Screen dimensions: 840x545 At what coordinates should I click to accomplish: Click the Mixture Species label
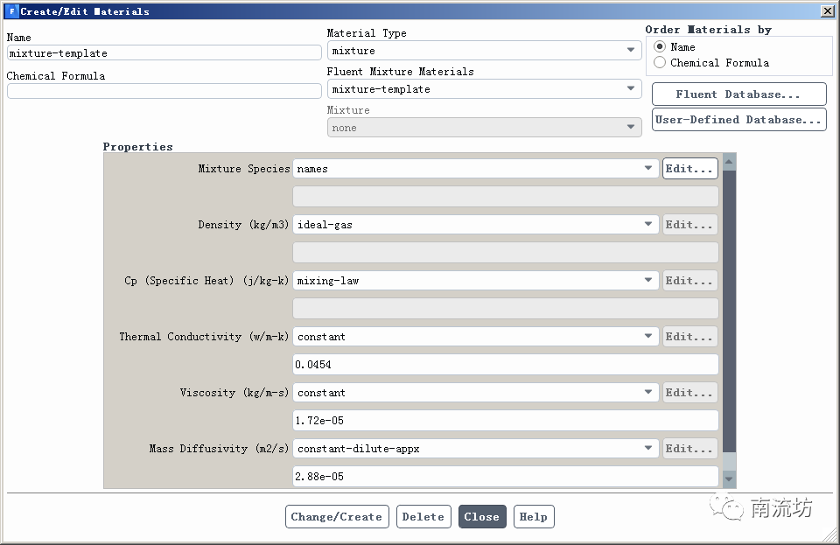244,169
